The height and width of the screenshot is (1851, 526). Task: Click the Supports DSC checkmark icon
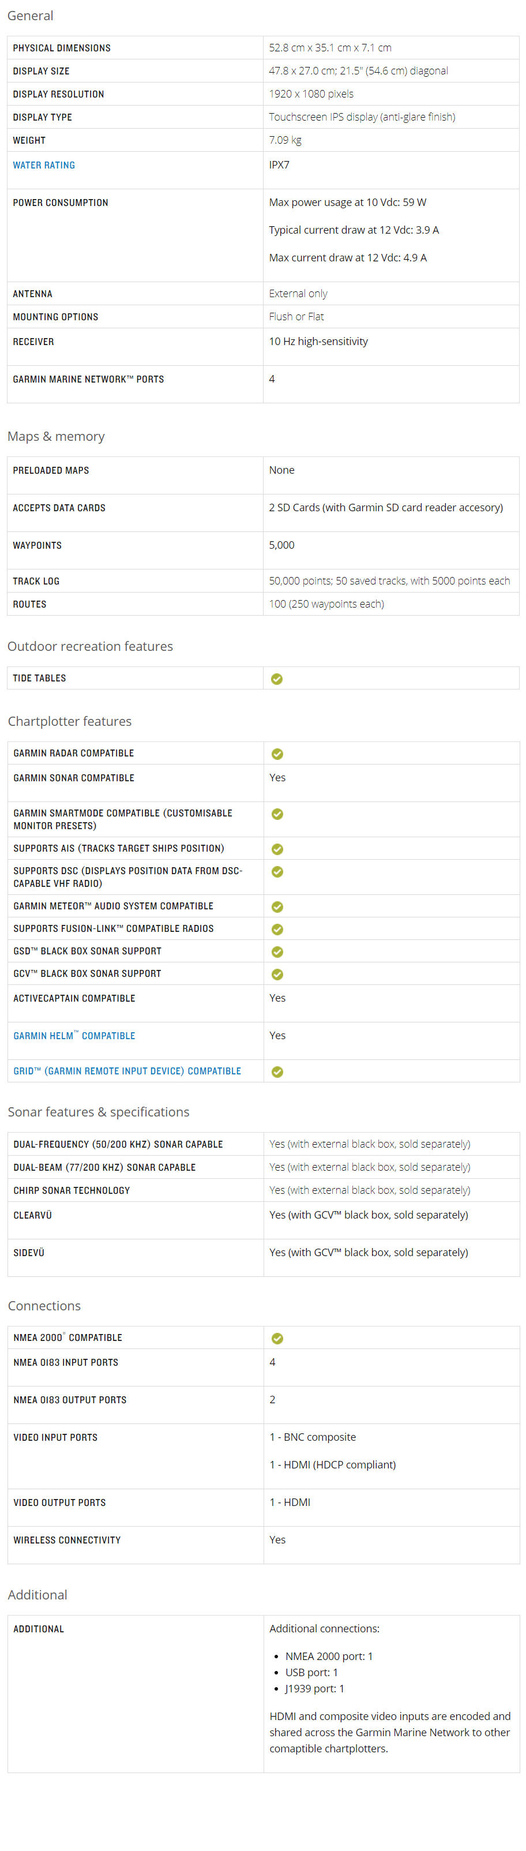tap(277, 872)
